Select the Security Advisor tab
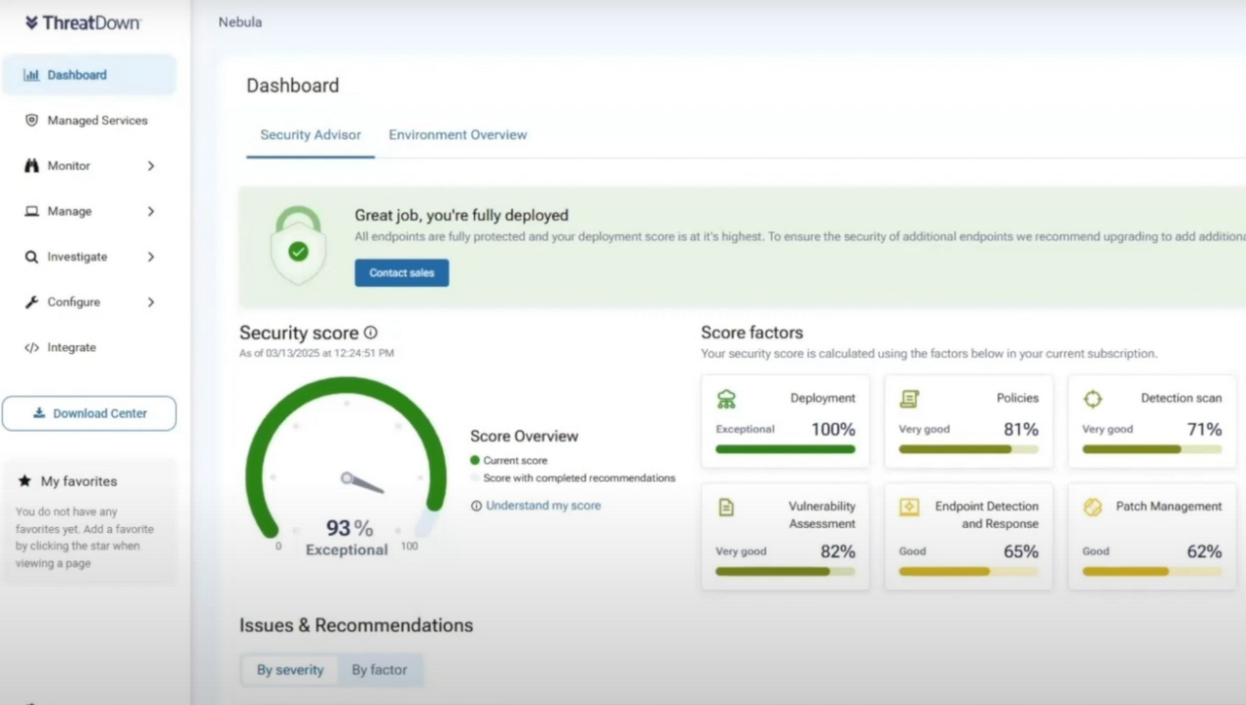This screenshot has width=1246, height=705. click(x=310, y=134)
